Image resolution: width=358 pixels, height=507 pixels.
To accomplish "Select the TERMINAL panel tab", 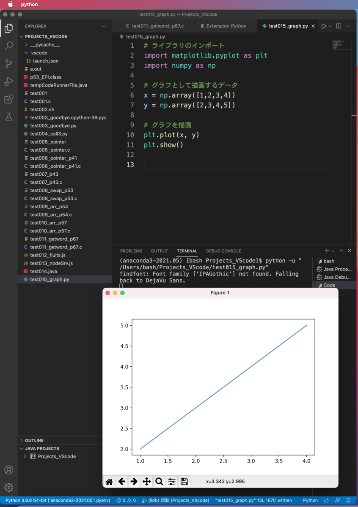I will pyautogui.click(x=187, y=251).
